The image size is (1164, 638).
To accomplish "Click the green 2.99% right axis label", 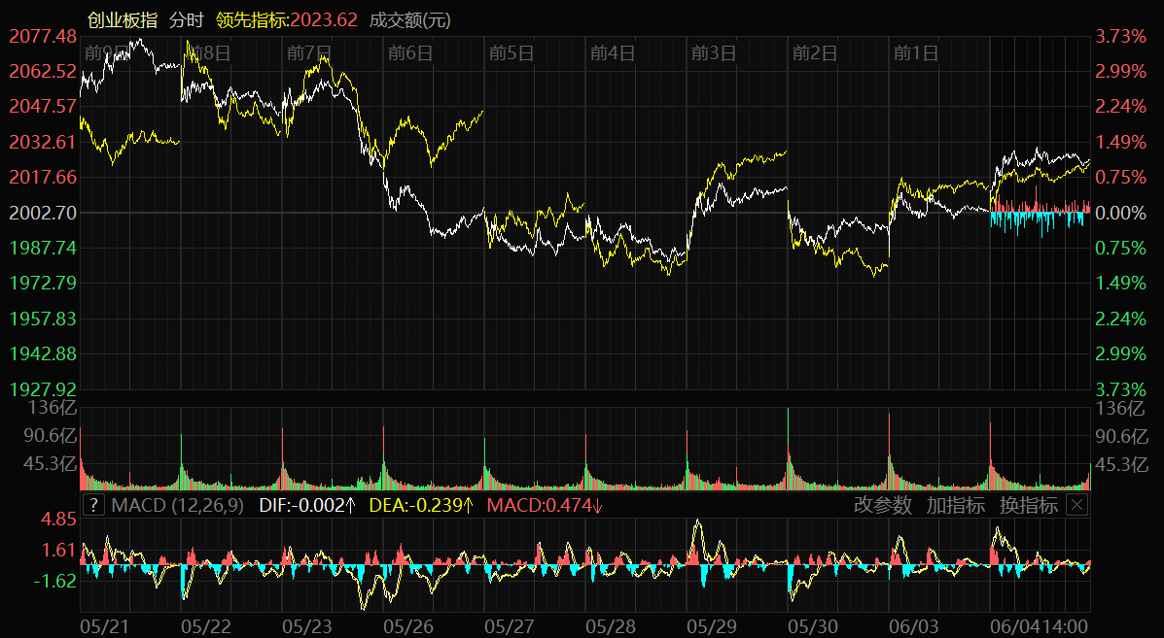I will click(x=1121, y=353).
